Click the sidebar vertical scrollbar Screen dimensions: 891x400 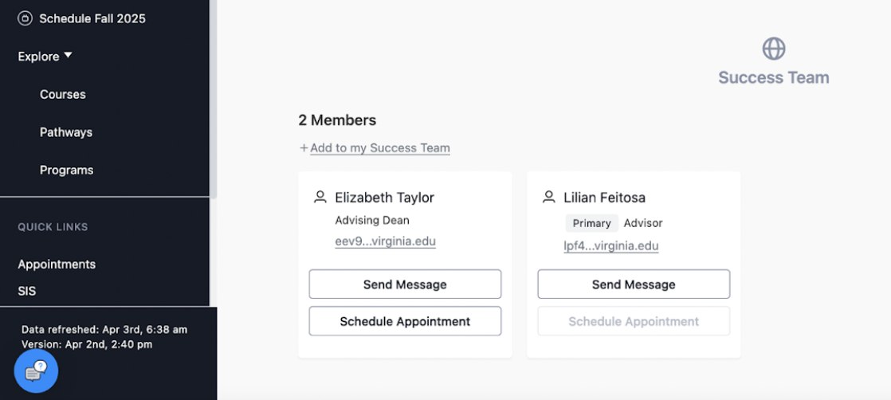[x=213, y=98]
